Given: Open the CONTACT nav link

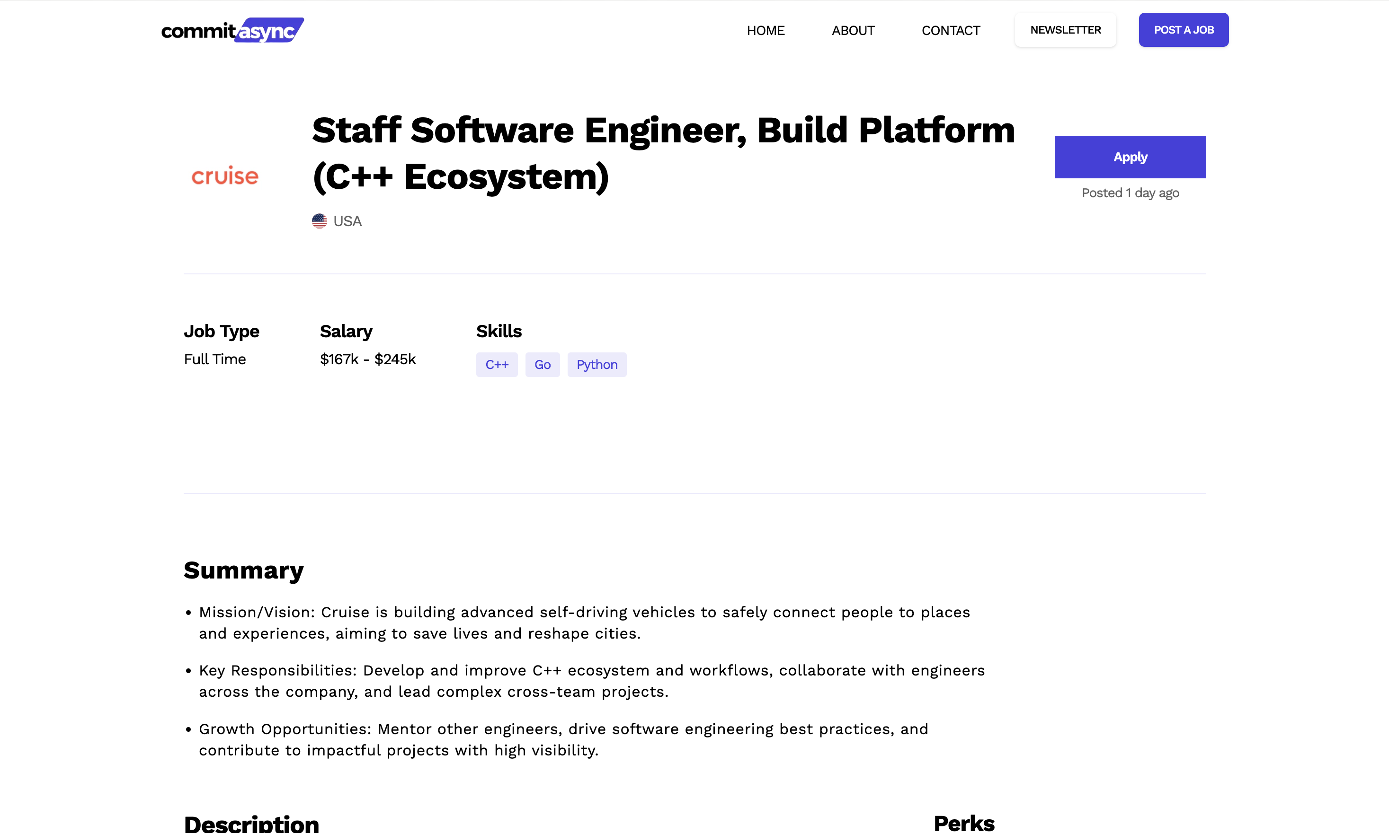Looking at the screenshot, I should (950, 30).
